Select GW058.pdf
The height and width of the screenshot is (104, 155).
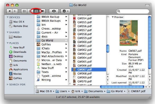pos(89,34)
